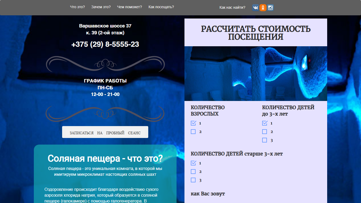Image resolution: width=361 pixels, height=203 pixels.
Task: Check 2 under детей старше 3-х лет
Action: [x=193, y=172]
